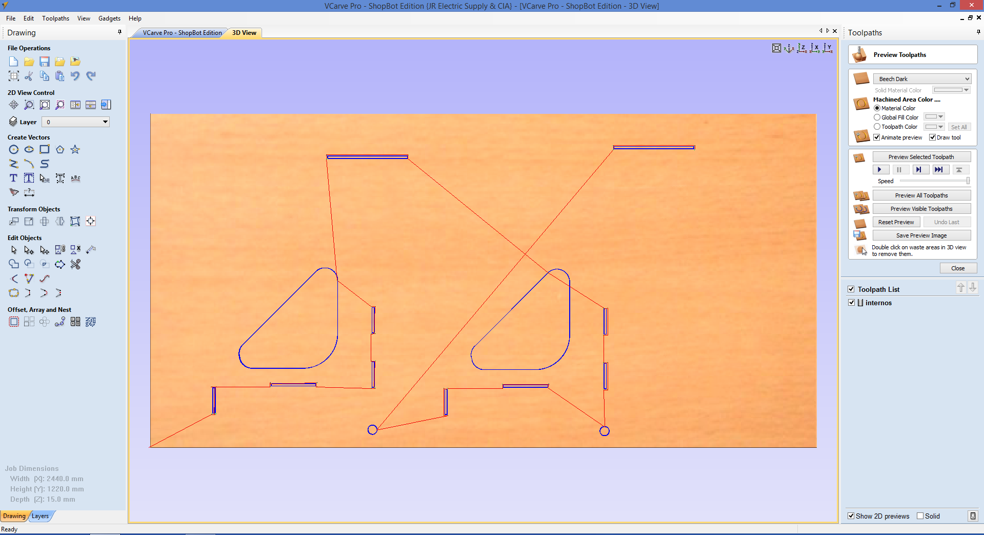Image resolution: width=984 pixels, height=535 pixels.
Task: Enable the Solid checkbox
Action: click(920, 516)
